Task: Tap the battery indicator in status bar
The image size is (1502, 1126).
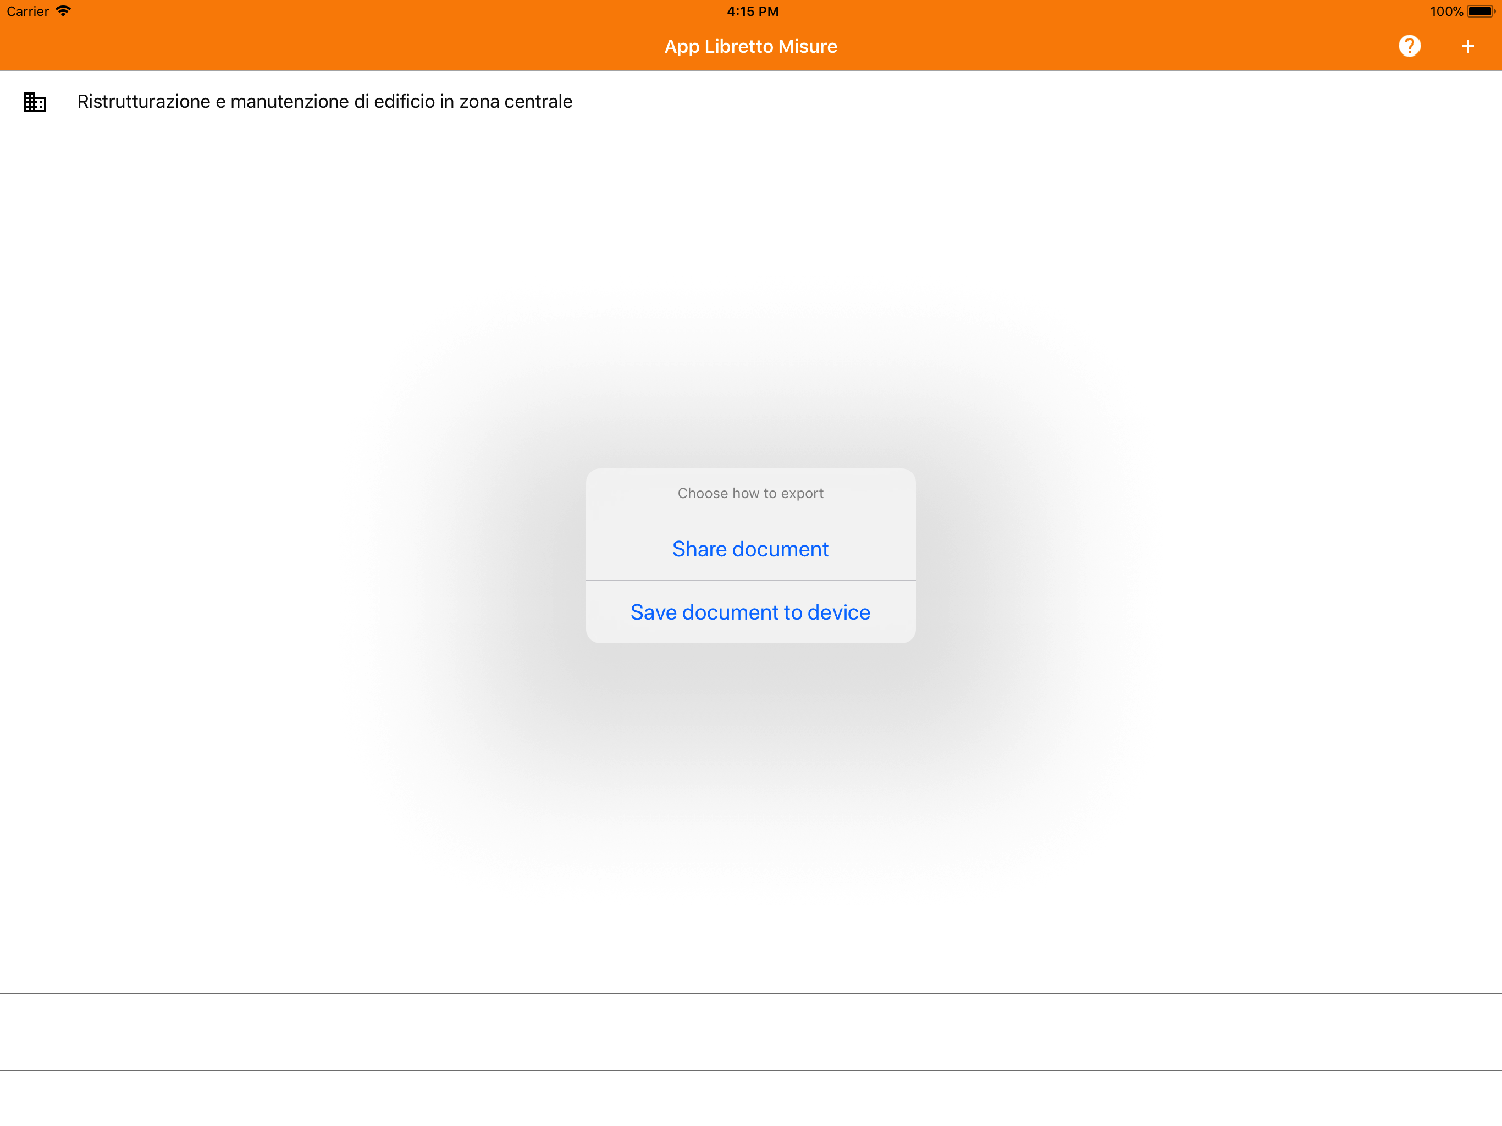Action: click(1481, 12)
